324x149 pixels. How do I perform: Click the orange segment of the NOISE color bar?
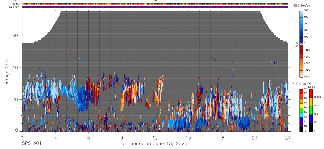point(311,102)
